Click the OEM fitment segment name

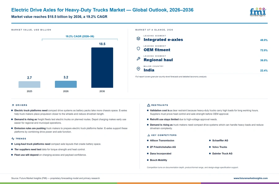[x=157, y=50]
